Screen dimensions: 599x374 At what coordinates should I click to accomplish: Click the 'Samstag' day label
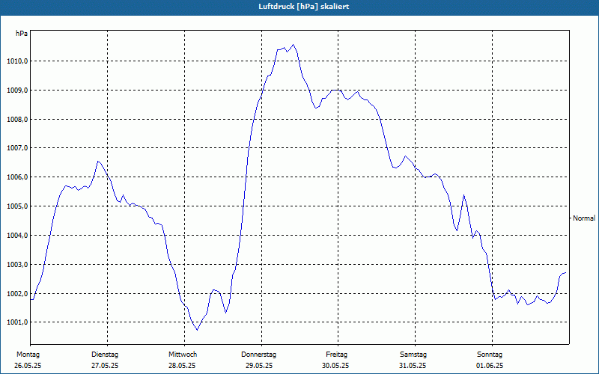click(x=413, y=355)
